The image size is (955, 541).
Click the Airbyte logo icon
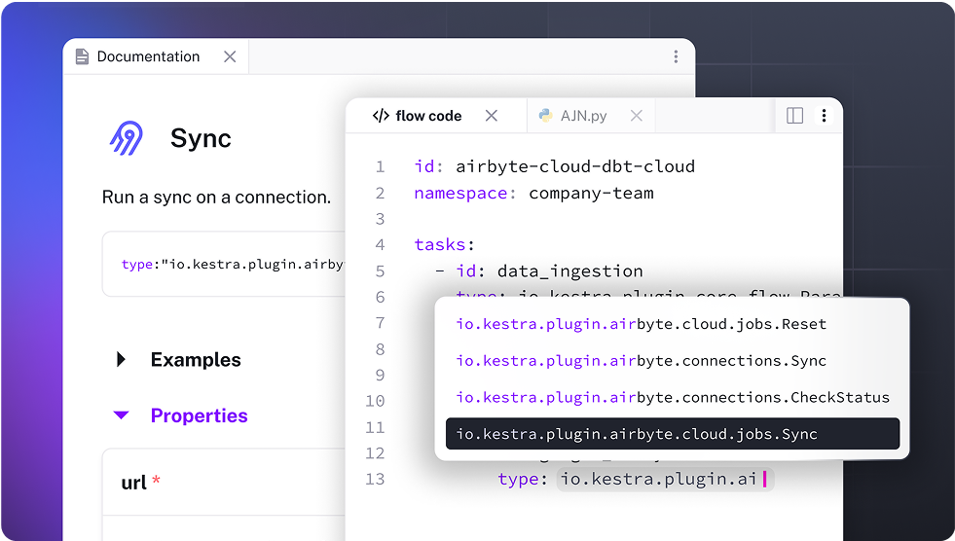tap(127, 138)
